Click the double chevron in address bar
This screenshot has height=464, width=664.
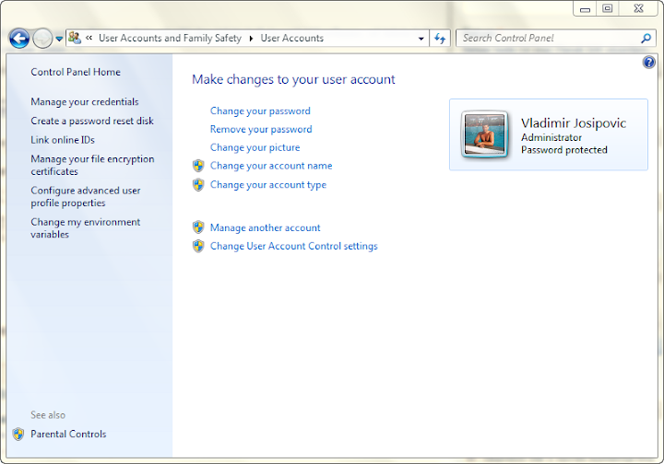click(x=89, y=38)
